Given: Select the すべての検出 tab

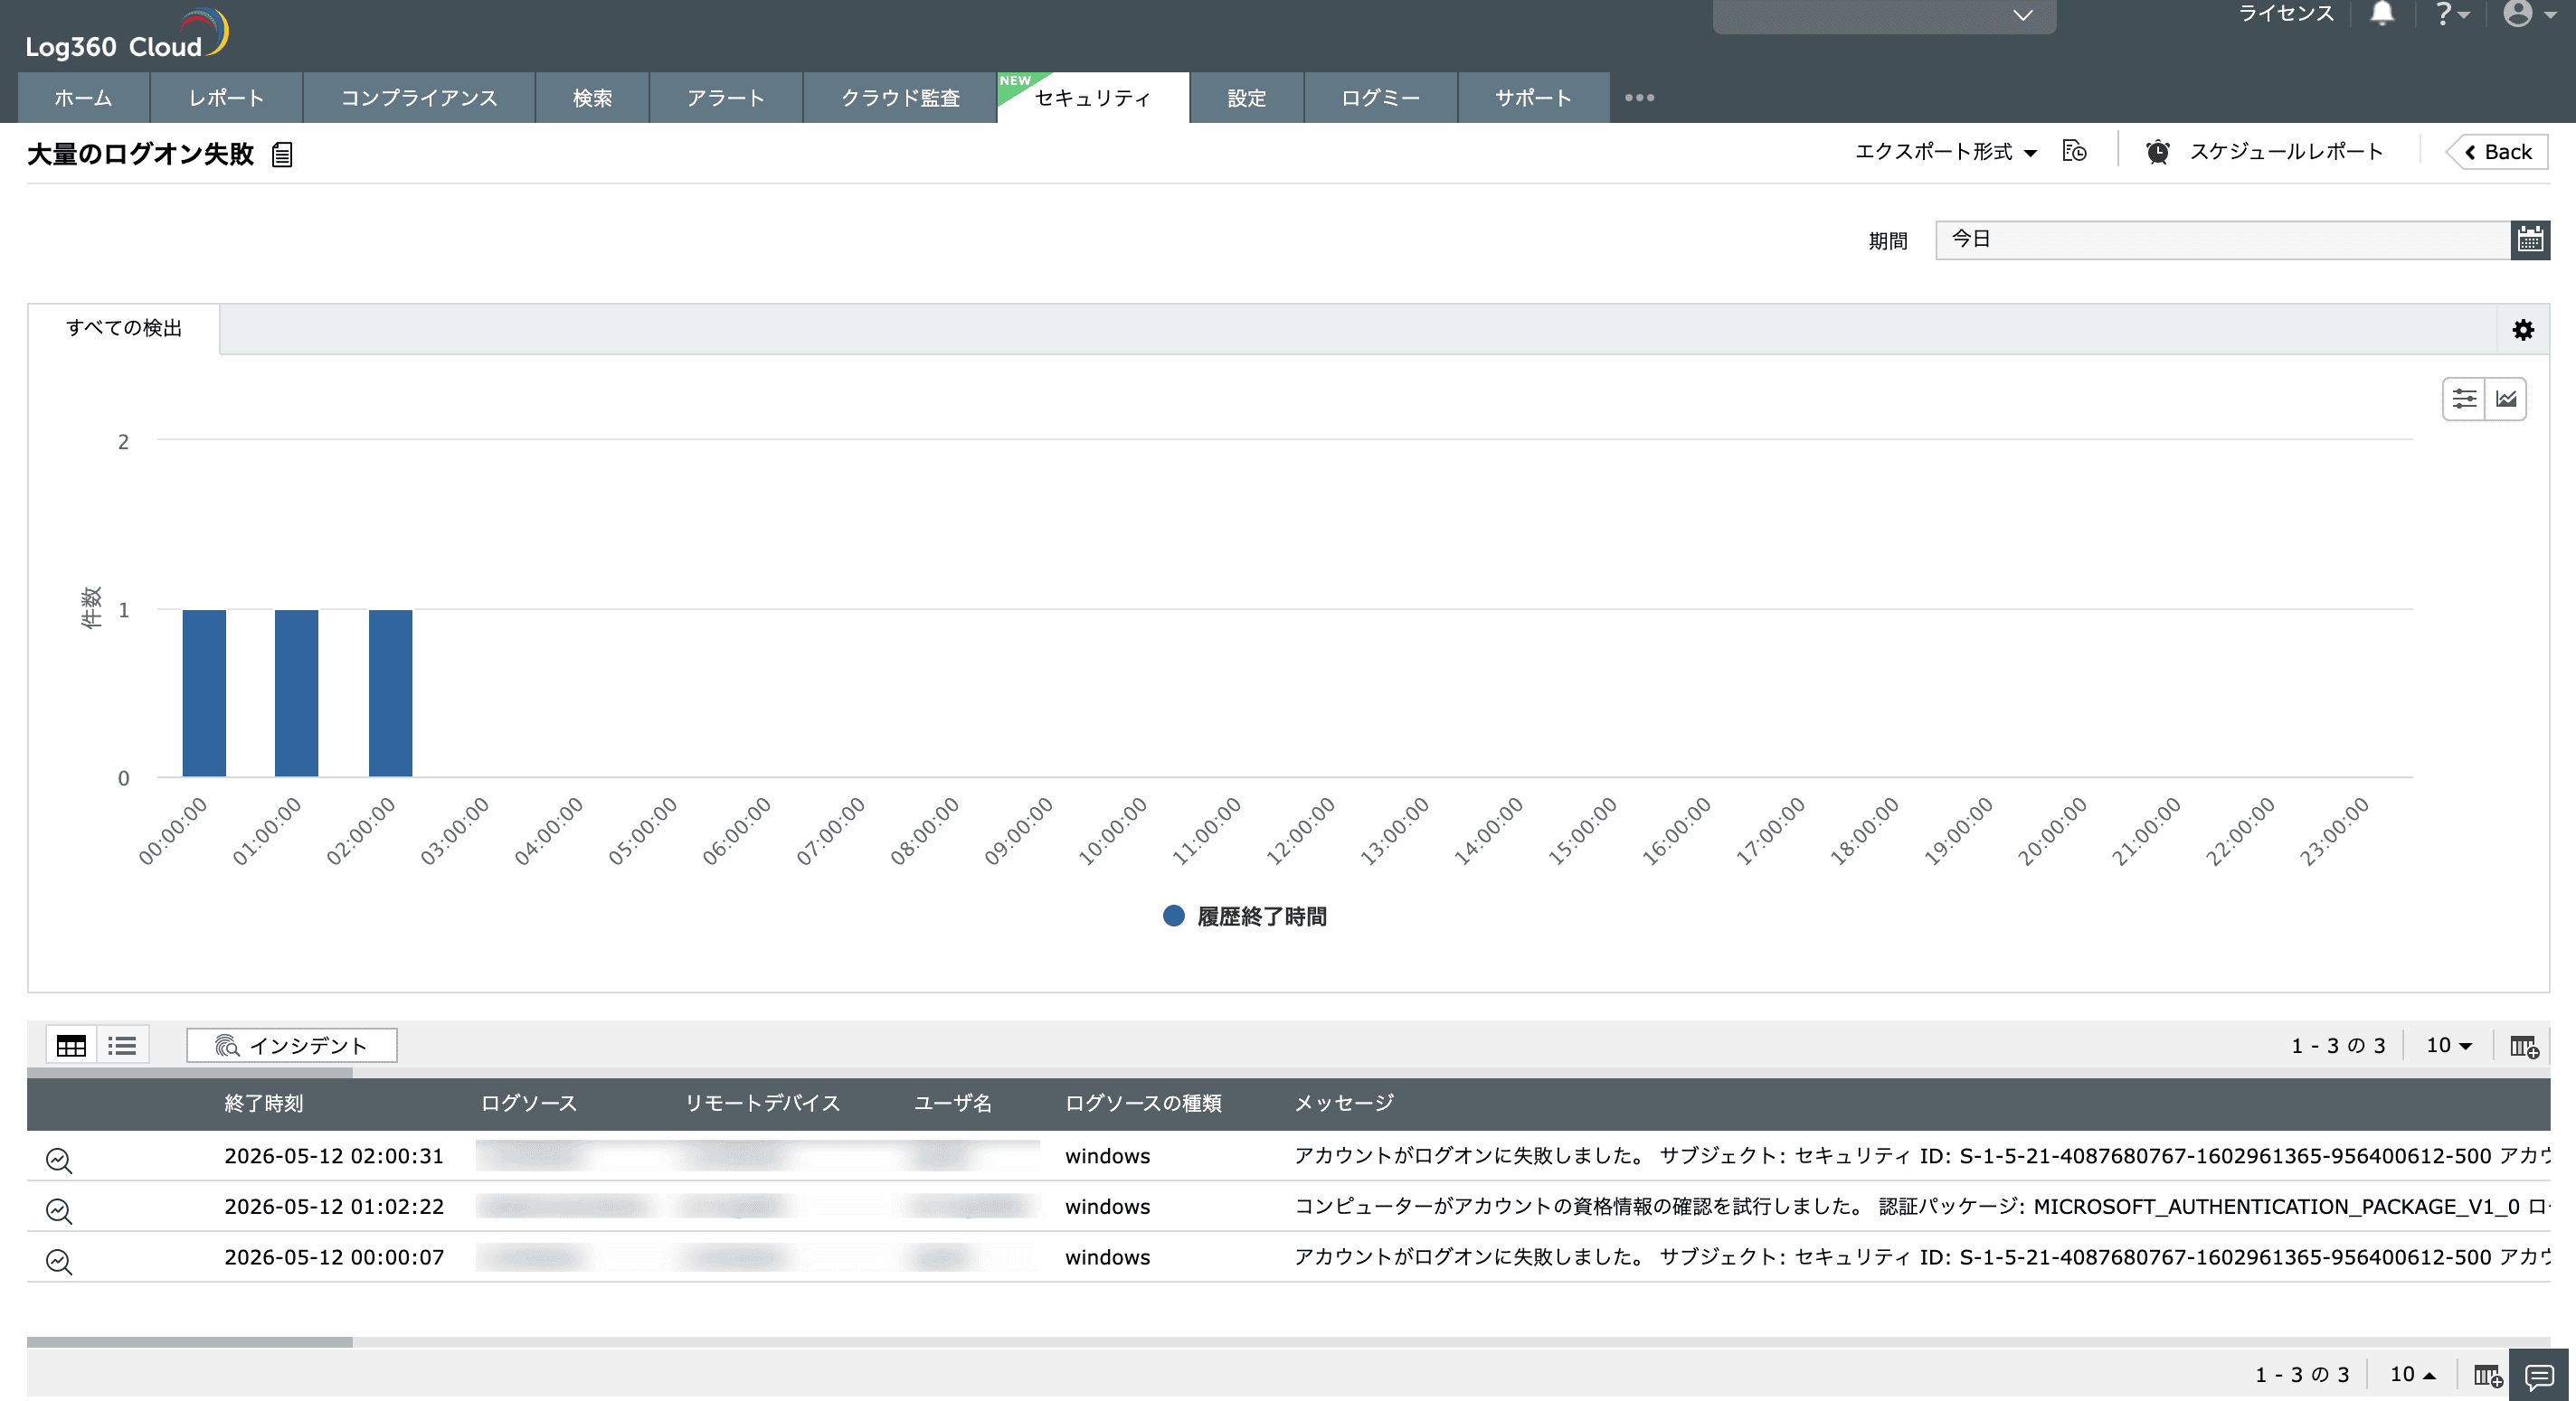Looking at the screenshot, I should [124, 329].
